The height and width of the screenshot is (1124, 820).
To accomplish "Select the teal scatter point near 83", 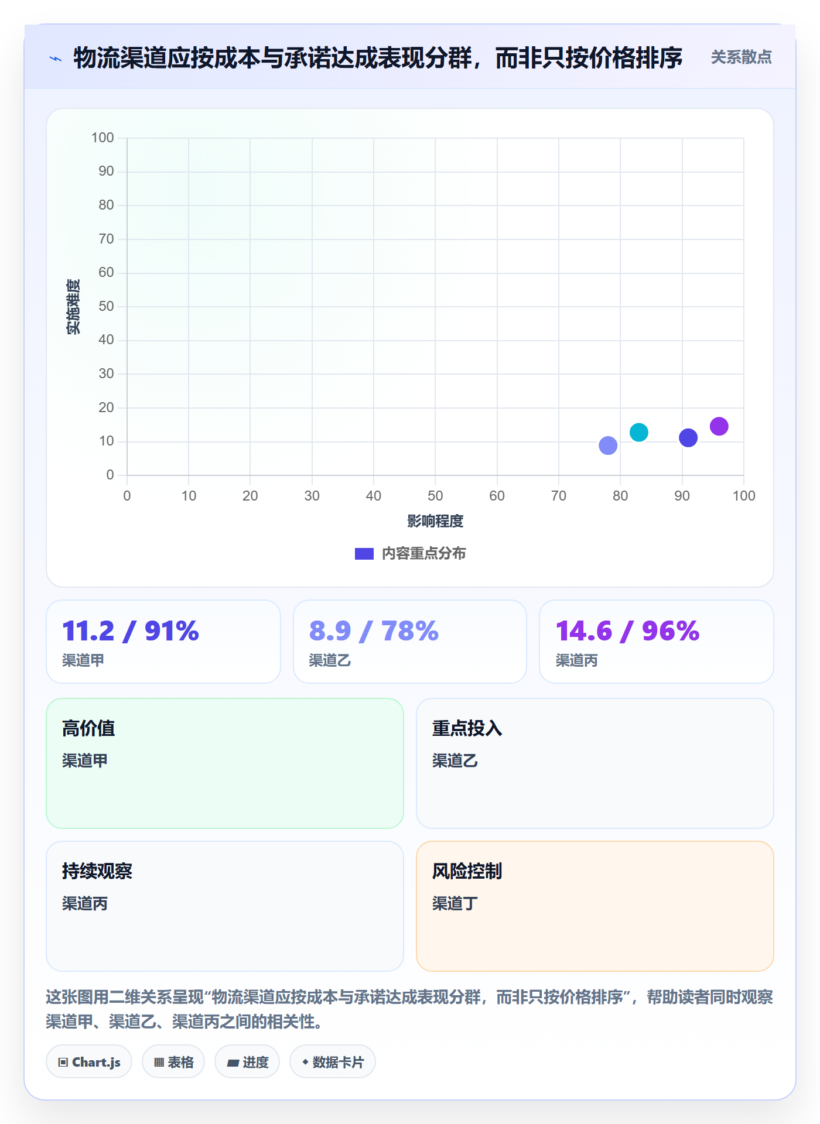I will point(638,432).
